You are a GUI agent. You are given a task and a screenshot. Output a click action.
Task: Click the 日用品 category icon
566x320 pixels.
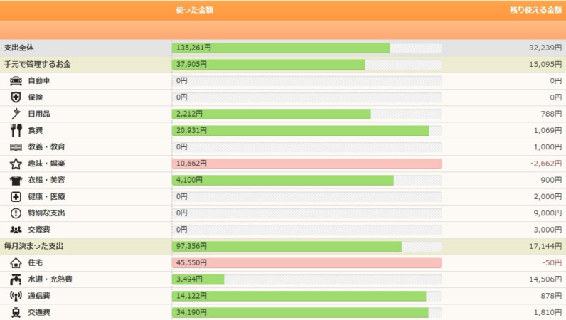pyautogui.click(x=16, y=114)
